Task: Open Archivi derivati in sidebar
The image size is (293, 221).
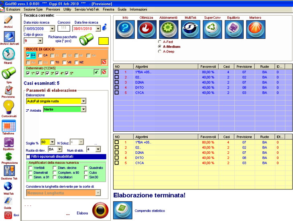Action: pyautogui.click(x=9, y=36)
